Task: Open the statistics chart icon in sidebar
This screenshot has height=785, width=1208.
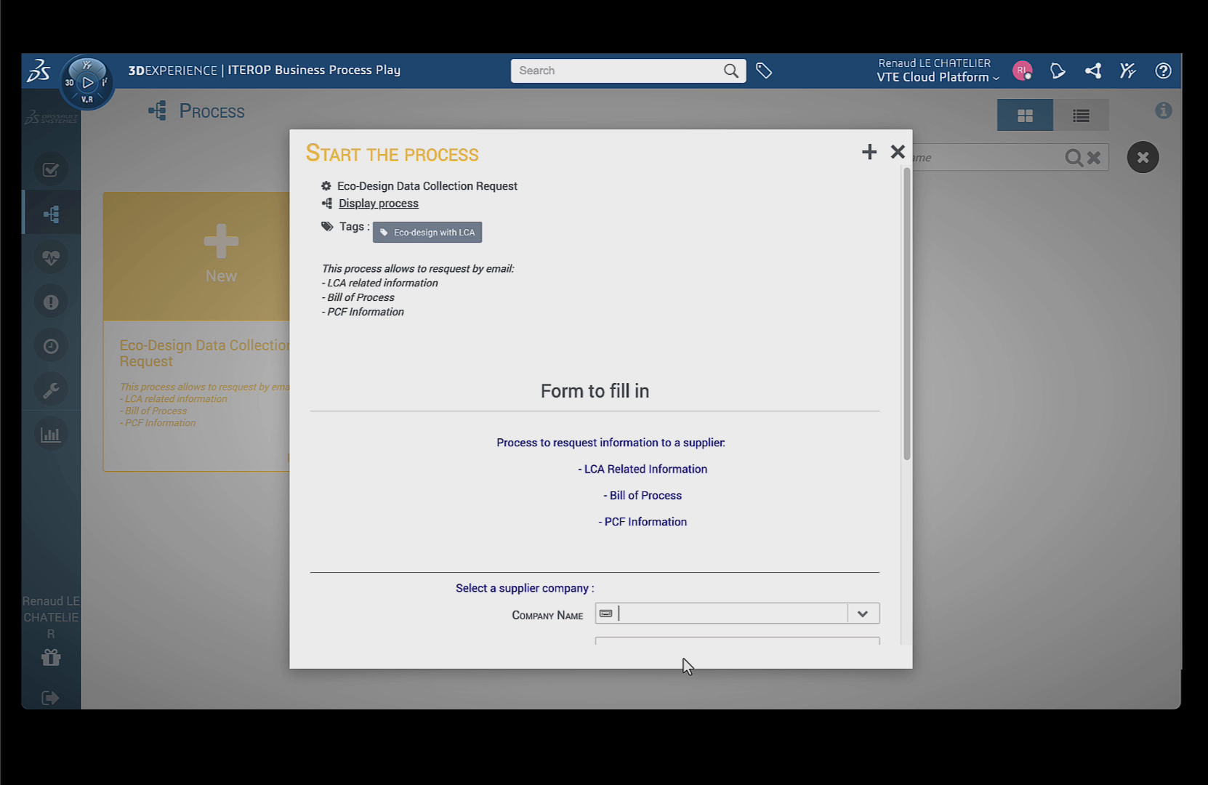Action: tap(51, 435)
